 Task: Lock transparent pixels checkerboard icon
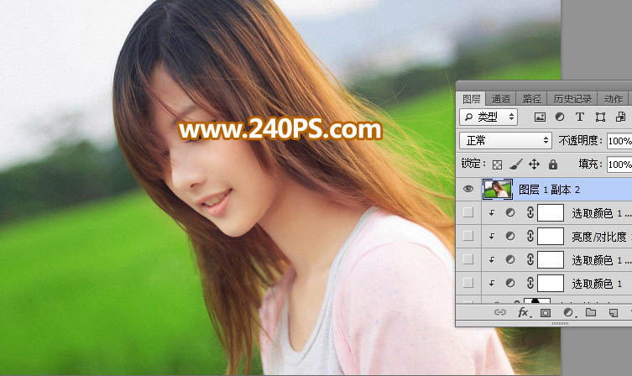point(498,164)
